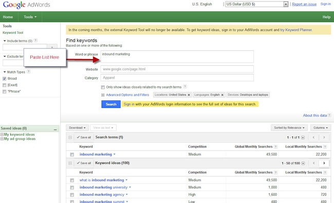Click help icon beside About this data
The width and height of the screenshot is (334, 203).
[329, 115]
